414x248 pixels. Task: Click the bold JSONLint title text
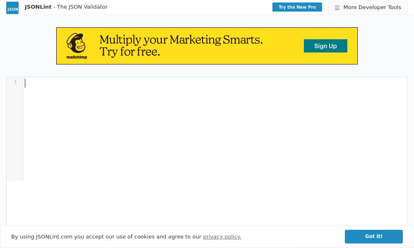[38, 7]
